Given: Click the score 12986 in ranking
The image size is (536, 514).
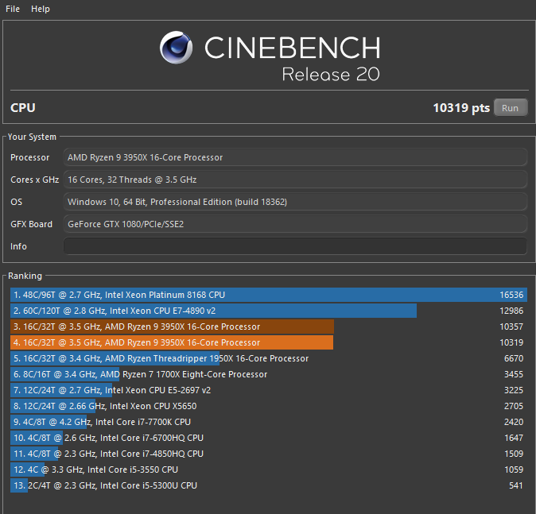Looking at the screenshot, I should [511, 311].
